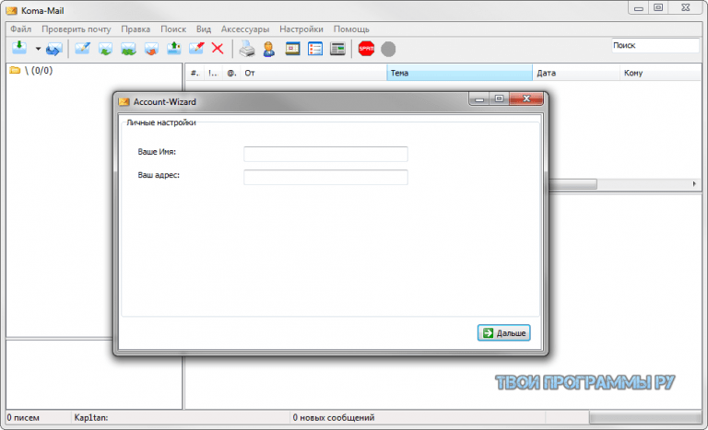The image size is (708, 430).
Task: Click the Ваше Имя input field
Action: tap(325, 154)
